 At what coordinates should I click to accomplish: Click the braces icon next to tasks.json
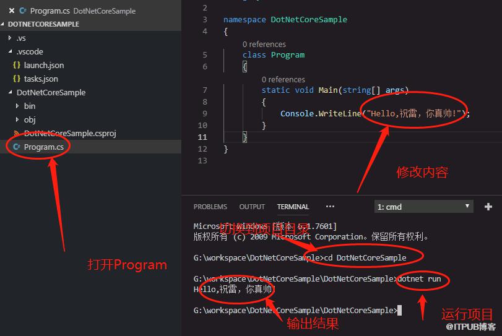point(17,79)
